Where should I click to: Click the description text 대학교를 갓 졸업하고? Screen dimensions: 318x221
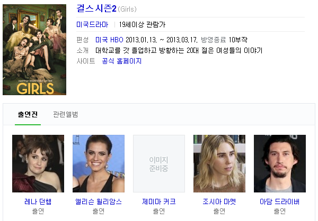[126, 50]
